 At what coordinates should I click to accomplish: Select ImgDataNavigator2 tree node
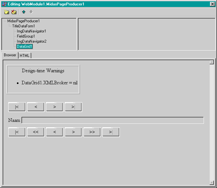(x=32, y=41)
